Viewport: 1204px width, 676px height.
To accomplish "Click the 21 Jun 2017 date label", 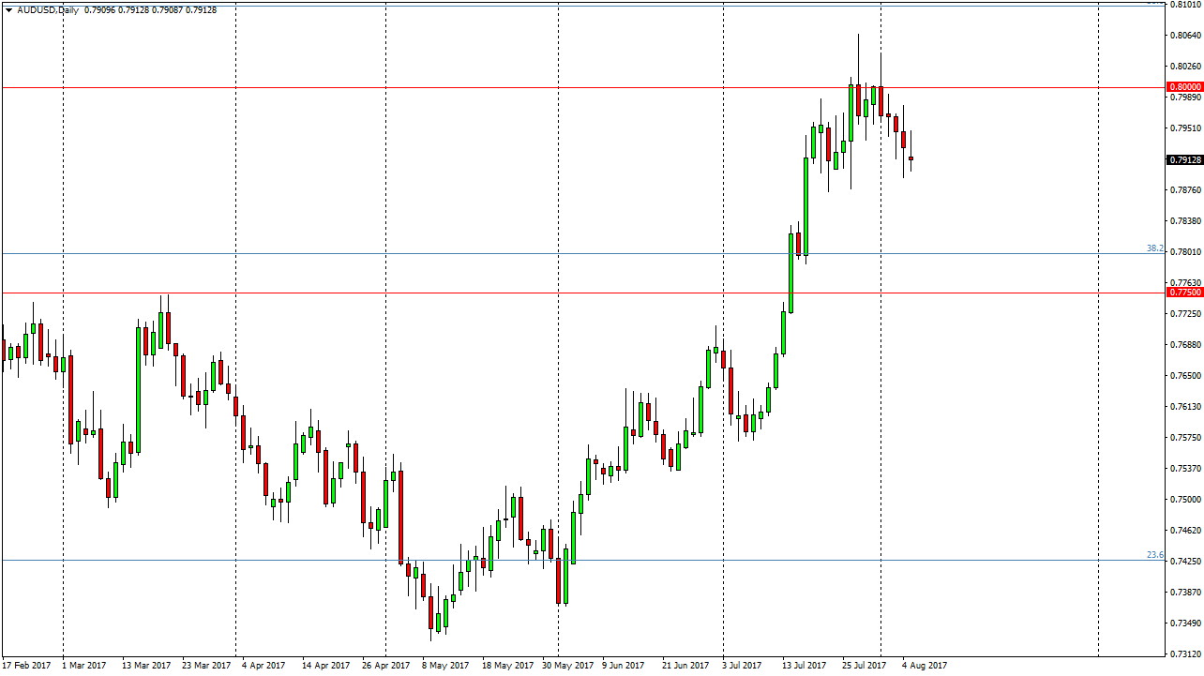I will tap(685, 666).
